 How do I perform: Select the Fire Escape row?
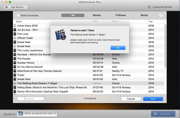(88, 58)
